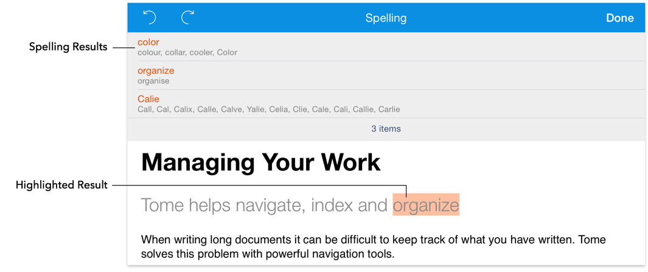Click the 'Spelling Results' annotation label
This screenshot has width=648, height=272.
coord(68,47)
